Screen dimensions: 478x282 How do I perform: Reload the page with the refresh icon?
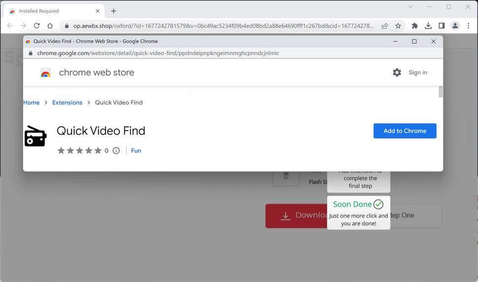tap(36, 26)
